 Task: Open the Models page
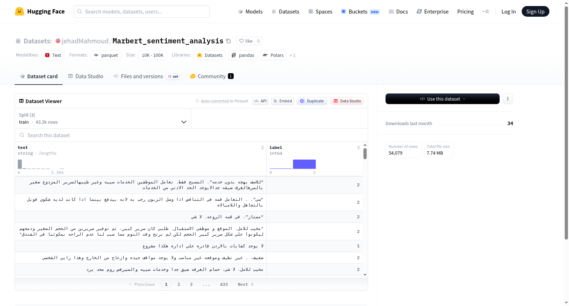point(250,11)
